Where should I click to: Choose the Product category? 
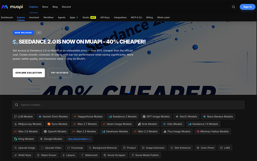pos(130,148)
